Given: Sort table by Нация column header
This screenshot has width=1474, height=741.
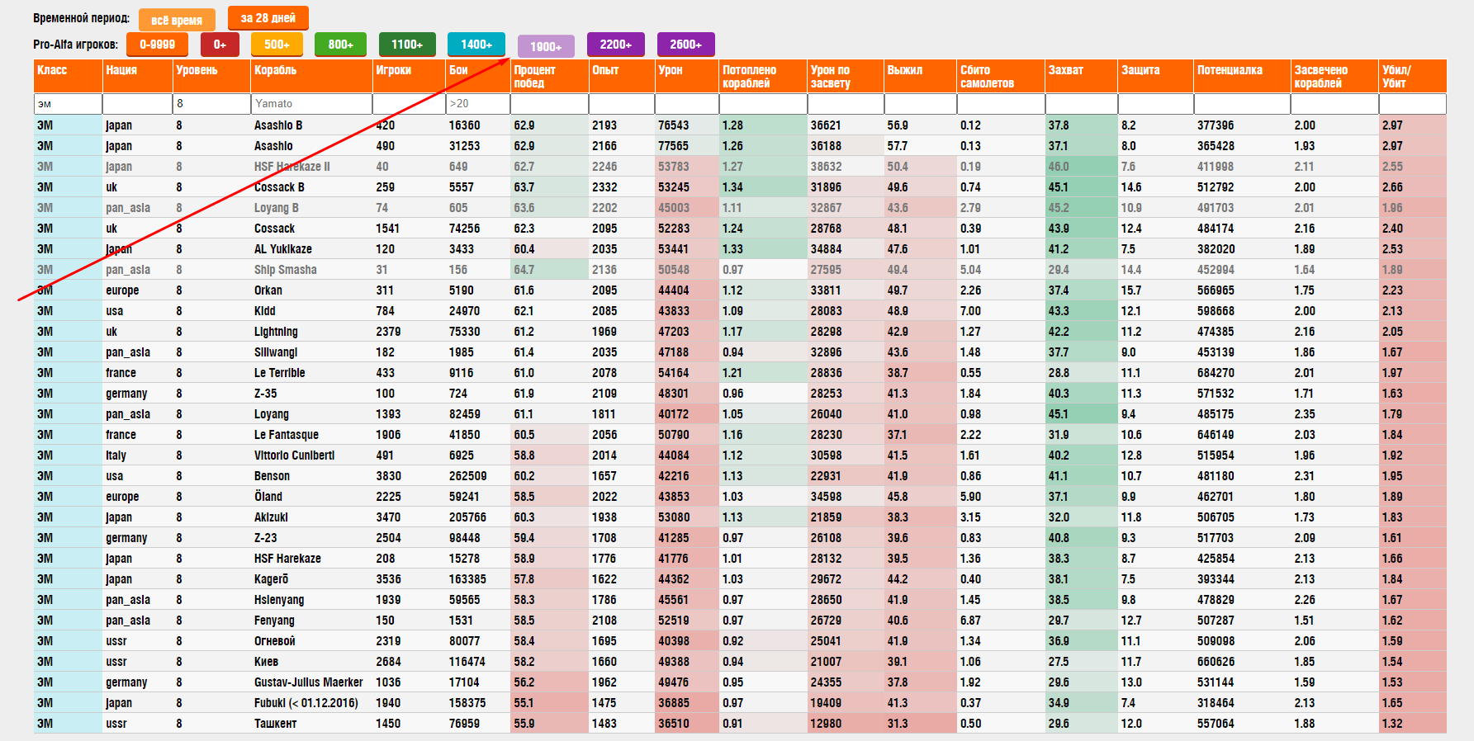Looking at the screenshot, I should pos(137,76).
